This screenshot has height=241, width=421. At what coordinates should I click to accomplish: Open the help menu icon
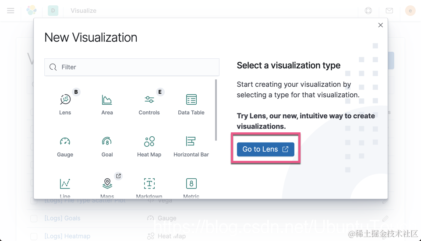(368, 11)
